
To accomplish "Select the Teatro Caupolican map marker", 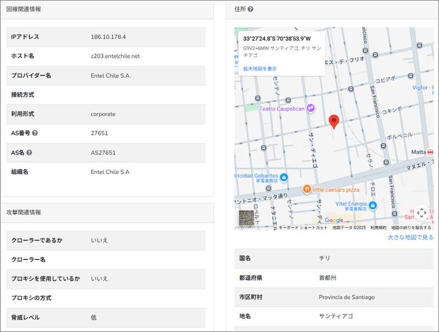I will coord(311,108).
